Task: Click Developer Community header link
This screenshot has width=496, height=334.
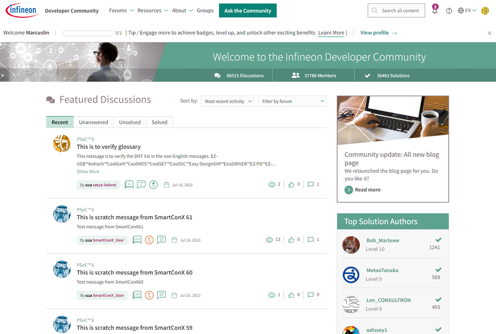Action: tap(72, 11)
